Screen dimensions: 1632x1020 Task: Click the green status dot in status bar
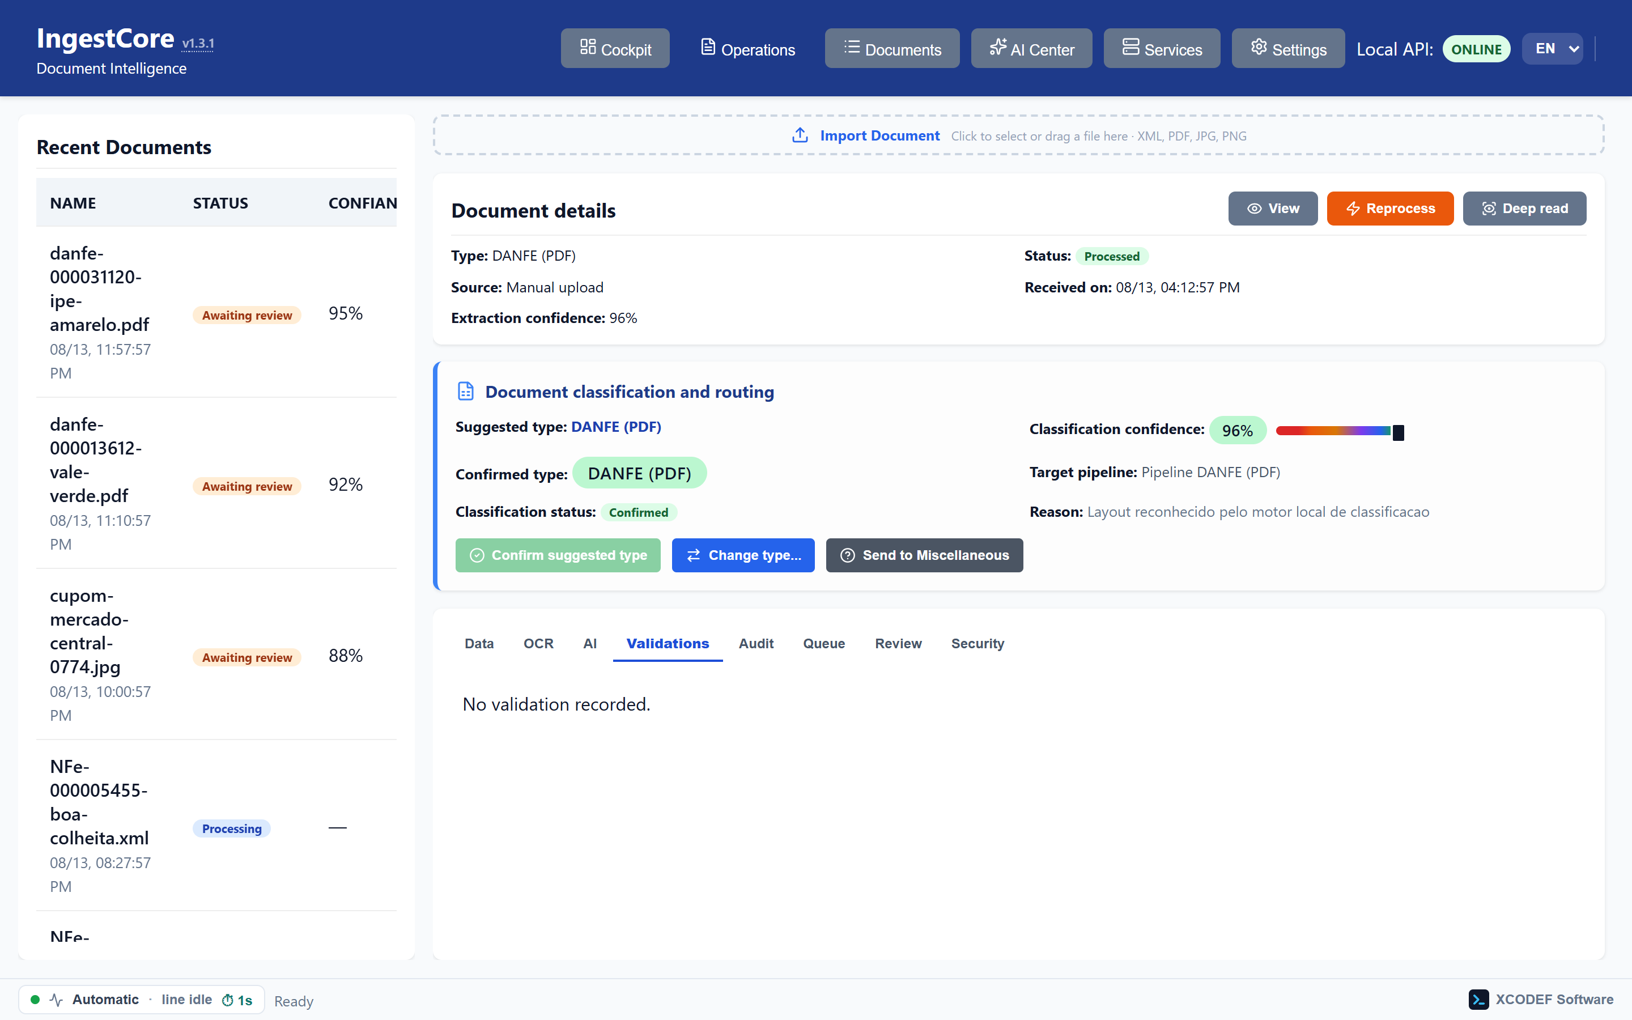(35, 999)
